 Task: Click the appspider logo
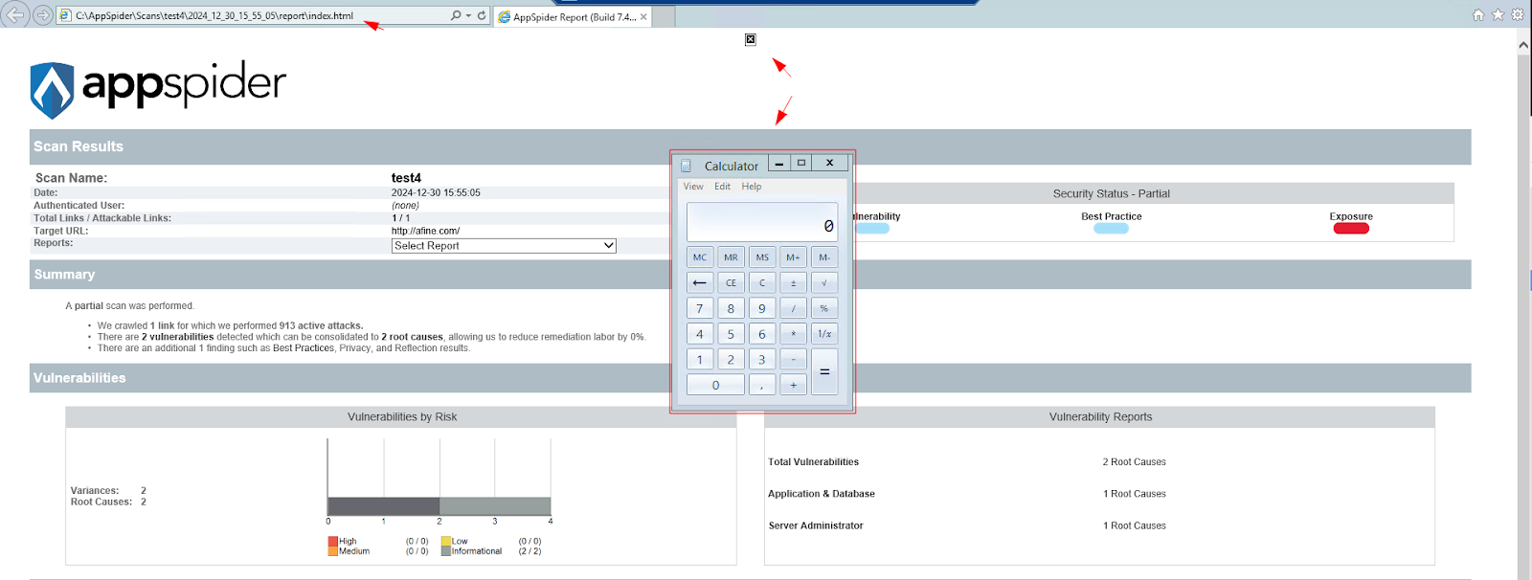pyautogui.click(x=158, y=89)
